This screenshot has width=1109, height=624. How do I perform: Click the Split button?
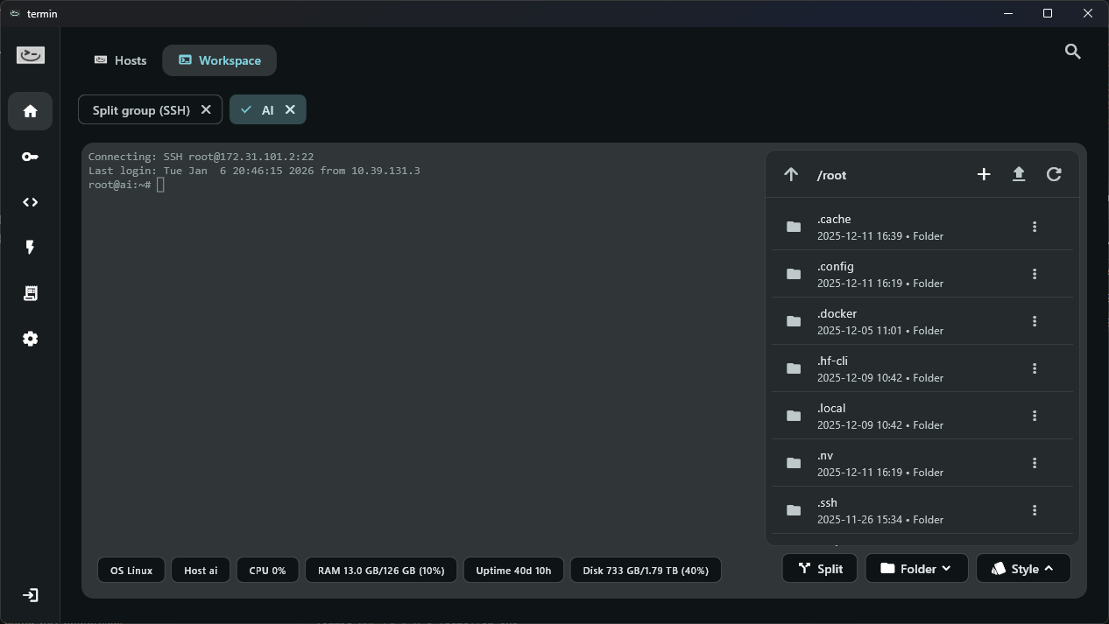coord(819,569)
